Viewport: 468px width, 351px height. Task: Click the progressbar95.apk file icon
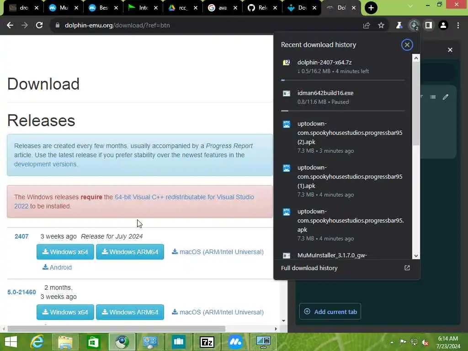(287, 212)
